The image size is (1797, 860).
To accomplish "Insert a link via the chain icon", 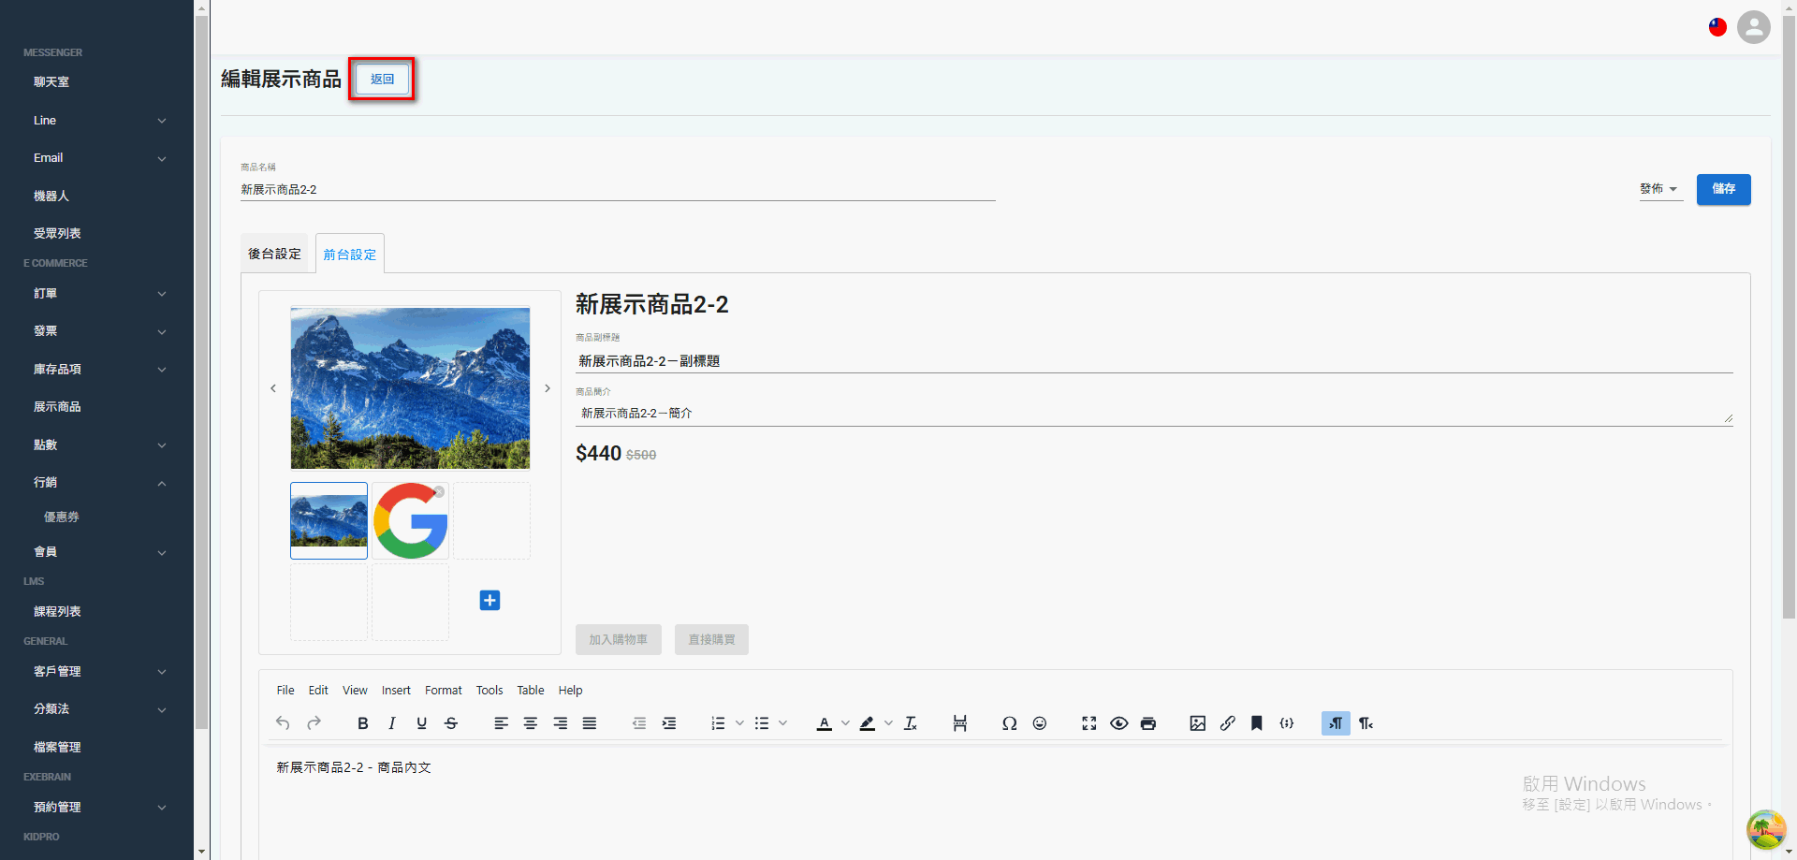I will 1228,723.
